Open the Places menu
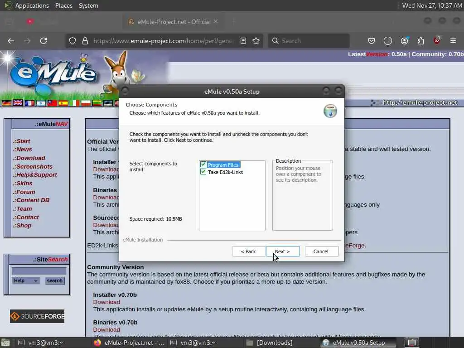 64,5
